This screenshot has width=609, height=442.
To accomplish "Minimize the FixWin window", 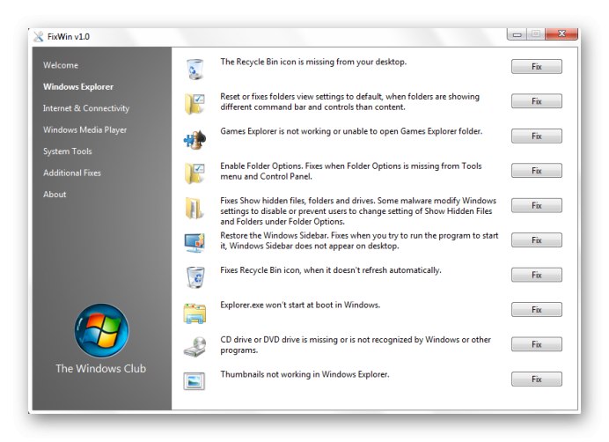I will tap(517, 34).
